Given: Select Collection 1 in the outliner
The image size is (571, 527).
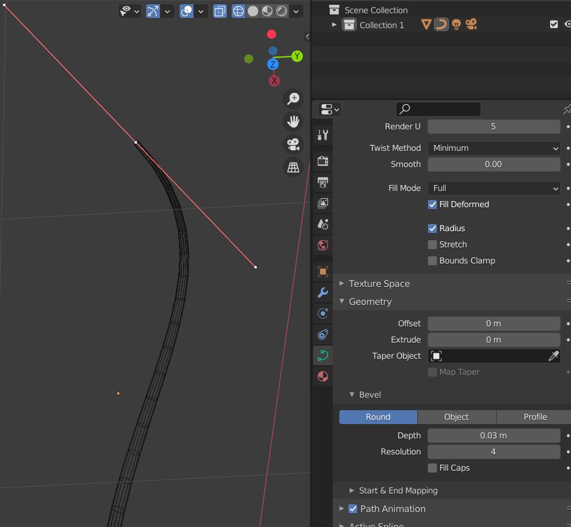Looking at the screenshot, I should point(382,25).
